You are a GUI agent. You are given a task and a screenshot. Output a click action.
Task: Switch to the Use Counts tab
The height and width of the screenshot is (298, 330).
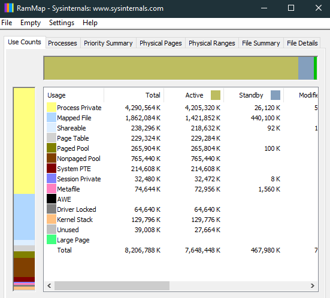(x=25, y=42)
